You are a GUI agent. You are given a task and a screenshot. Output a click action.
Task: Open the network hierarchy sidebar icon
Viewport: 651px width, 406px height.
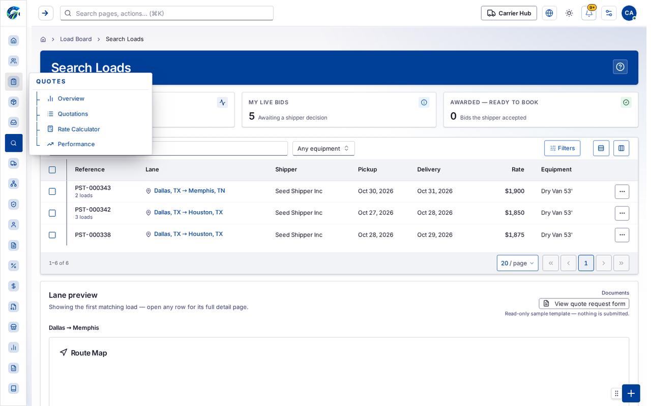[14, 184]
